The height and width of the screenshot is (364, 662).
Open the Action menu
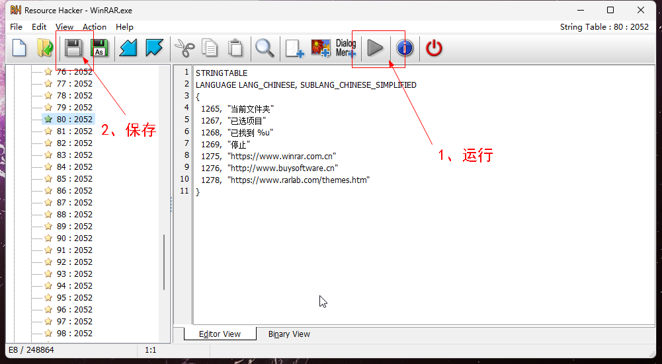tap(95, 26)
